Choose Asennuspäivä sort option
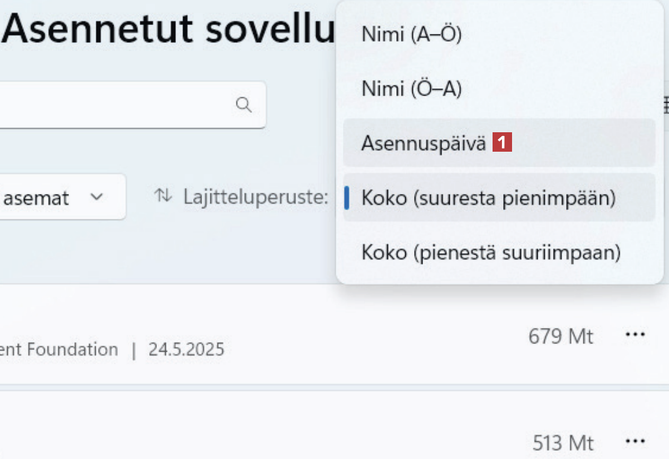669x459 pixels. [423, 143]
